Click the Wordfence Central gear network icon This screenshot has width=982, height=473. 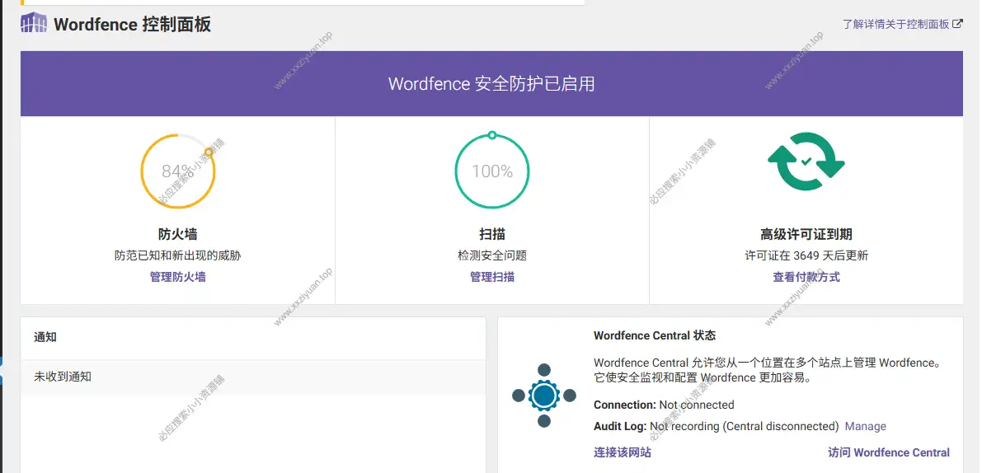tap(544, 396)
